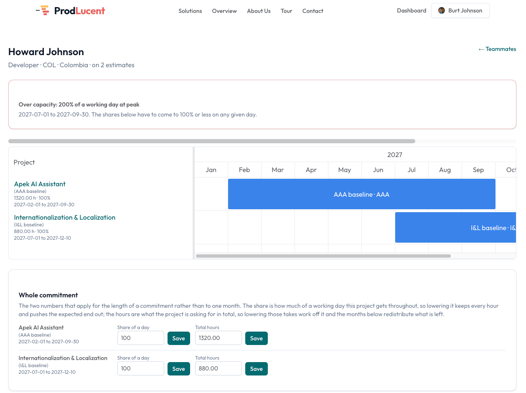This screenshot has height=393, width=526.
Task: Click the top horizontal scrollbar thumb
Action: pyautogui.click(x=212, y=141)
